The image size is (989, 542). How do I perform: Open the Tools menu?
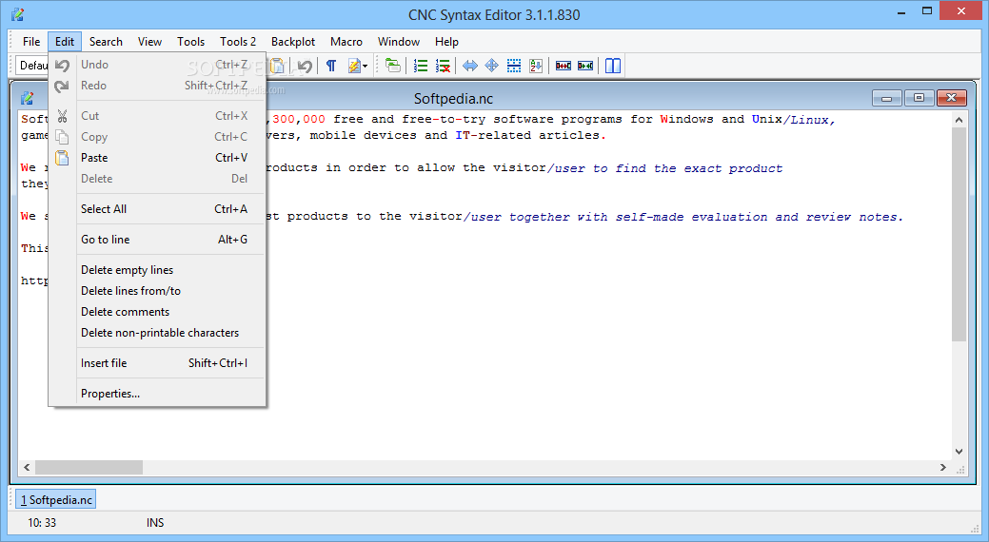coord(190,42)
